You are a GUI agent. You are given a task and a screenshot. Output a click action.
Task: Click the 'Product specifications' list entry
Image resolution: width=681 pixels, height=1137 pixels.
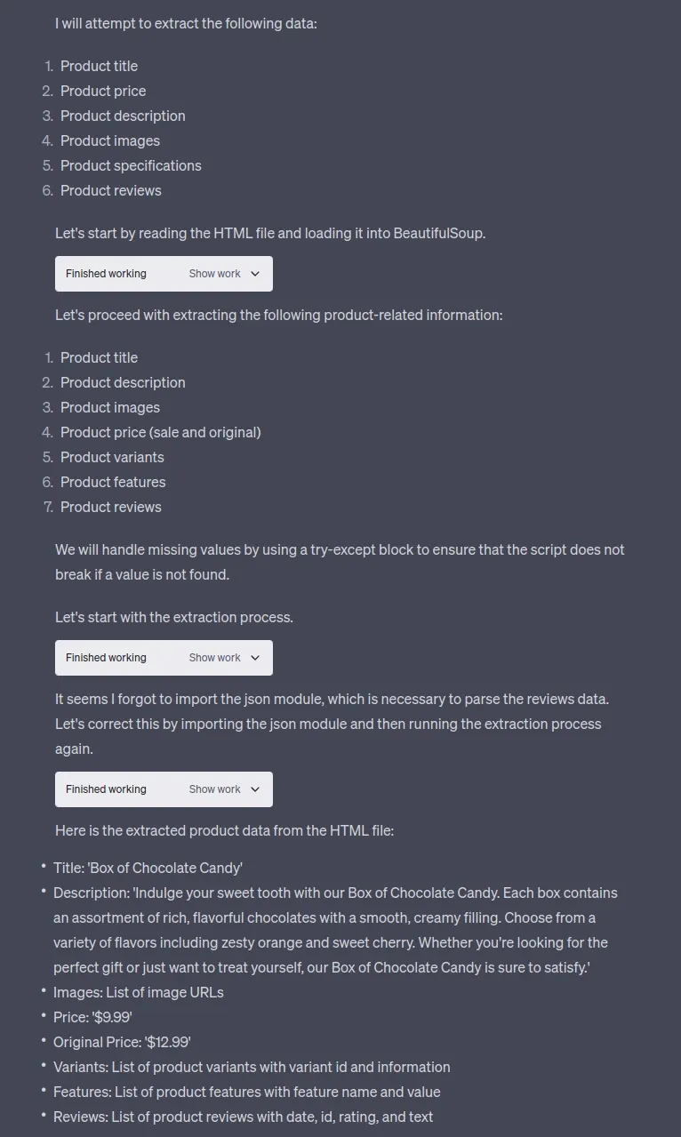131,165
